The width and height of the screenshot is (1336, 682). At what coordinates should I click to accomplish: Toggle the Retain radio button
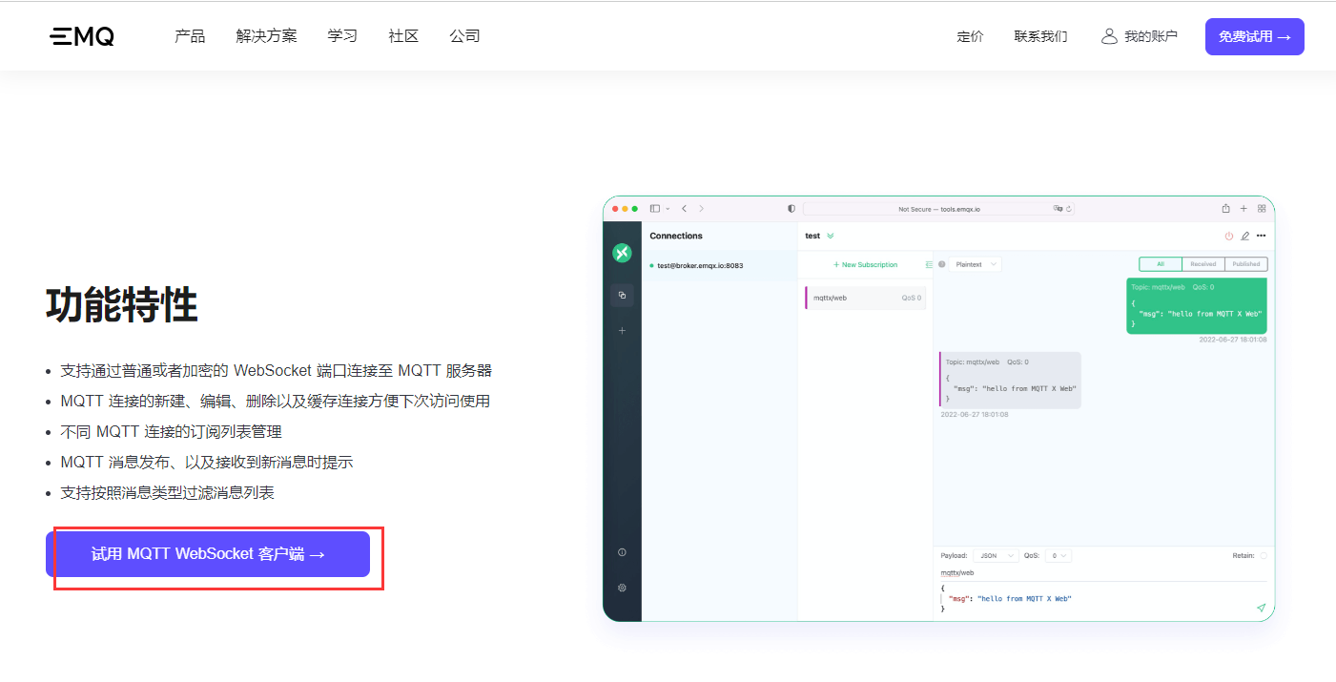(1264, 555)
